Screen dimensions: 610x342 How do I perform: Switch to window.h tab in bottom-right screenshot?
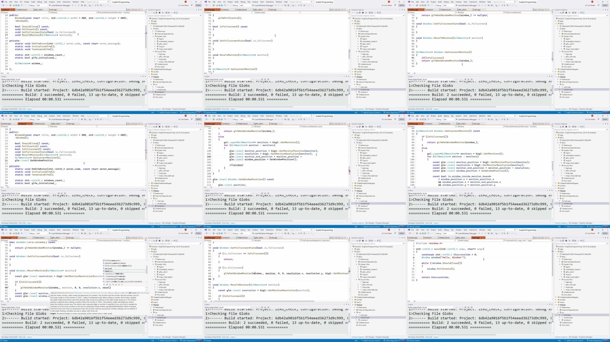tap(429, 237)
